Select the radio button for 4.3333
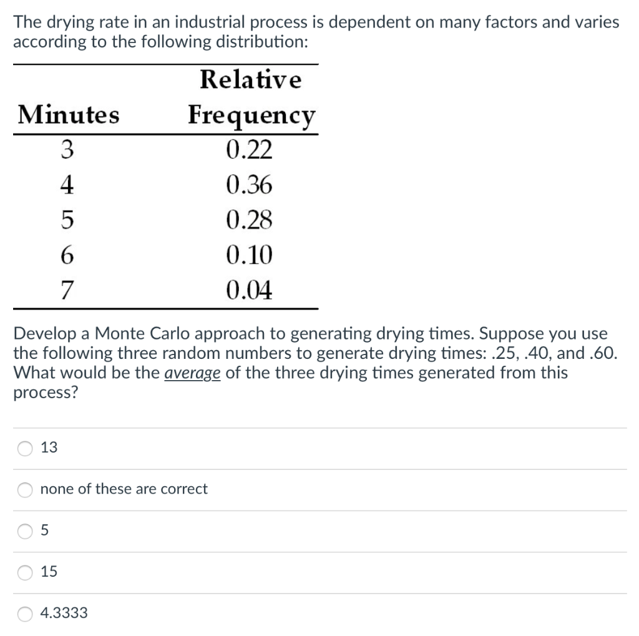This screenshot has height=636, width=639. pyautogui.click(x=24, y=614)
